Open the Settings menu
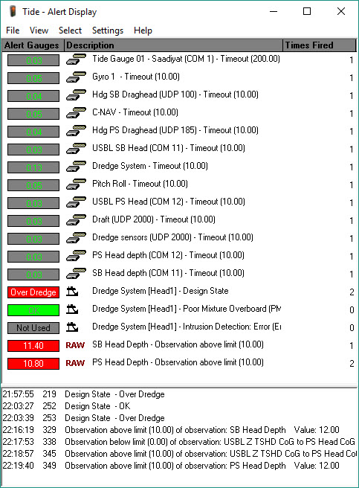The image size is (359, 488). [108, 30]
